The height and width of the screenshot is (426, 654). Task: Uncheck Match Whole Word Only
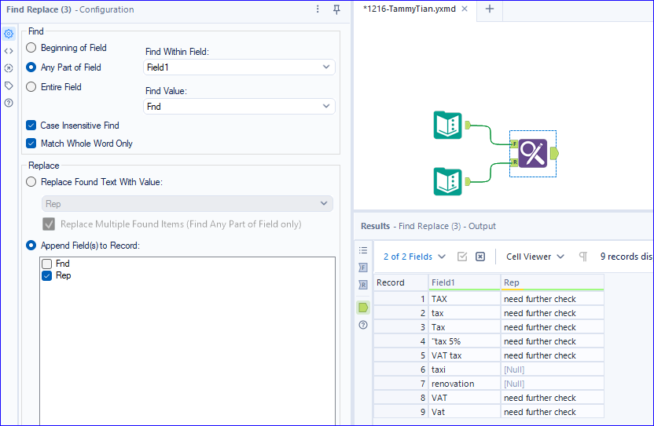tap(31, 144)
